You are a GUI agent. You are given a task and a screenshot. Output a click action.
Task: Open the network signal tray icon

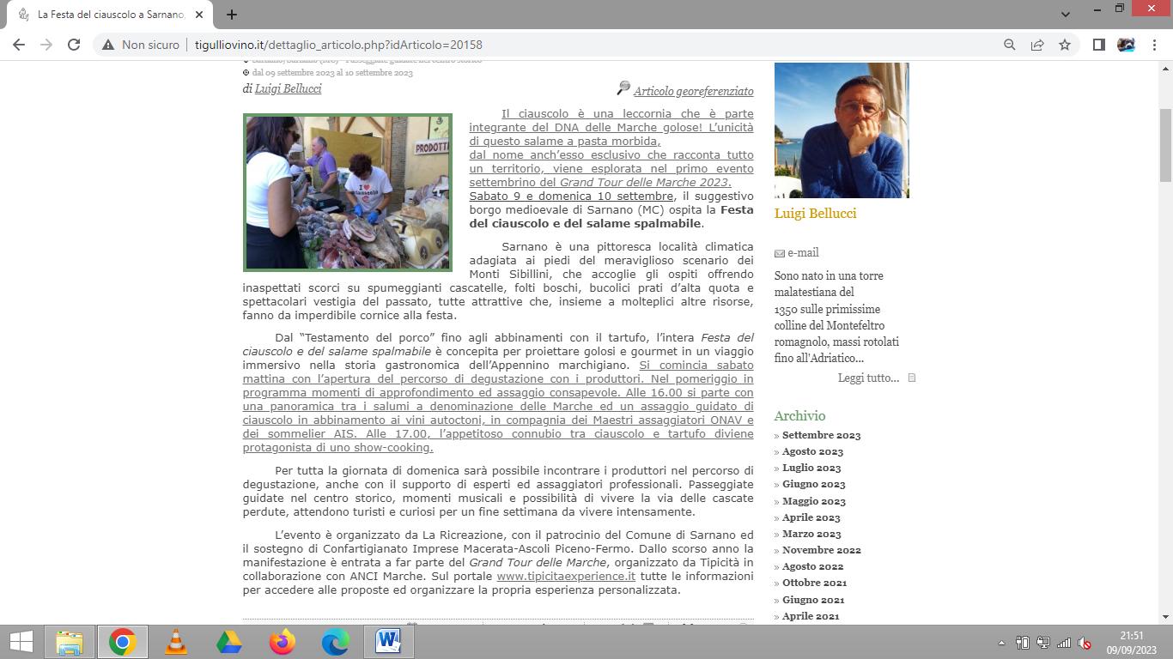click(1064, 643)
